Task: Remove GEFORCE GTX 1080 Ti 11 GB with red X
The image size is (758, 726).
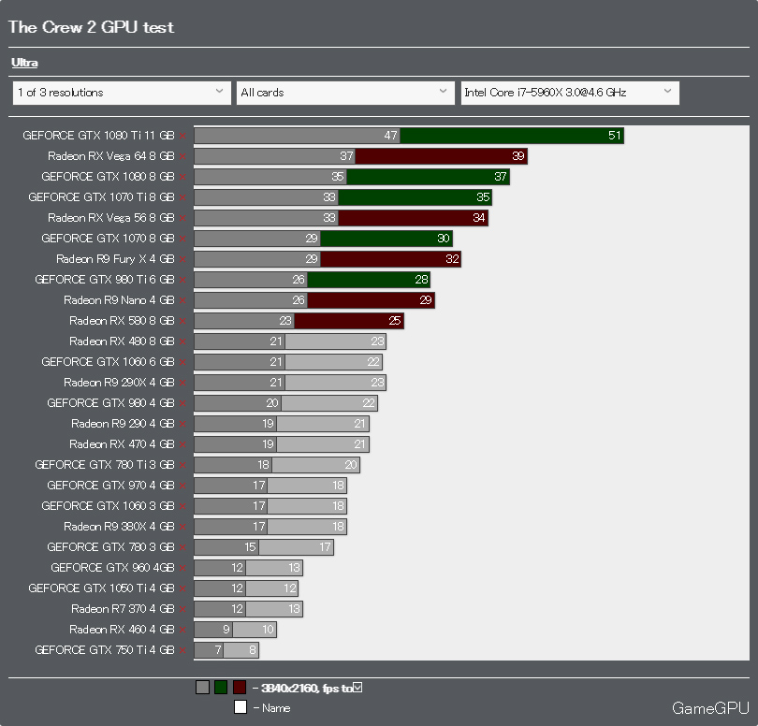Action: click(x=182, y=136)
